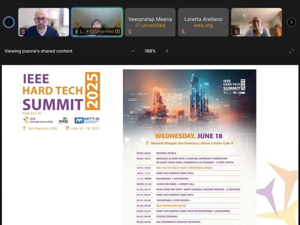Click the IEEE Hard Tech Summit 2025 logo

click(61, 92)
